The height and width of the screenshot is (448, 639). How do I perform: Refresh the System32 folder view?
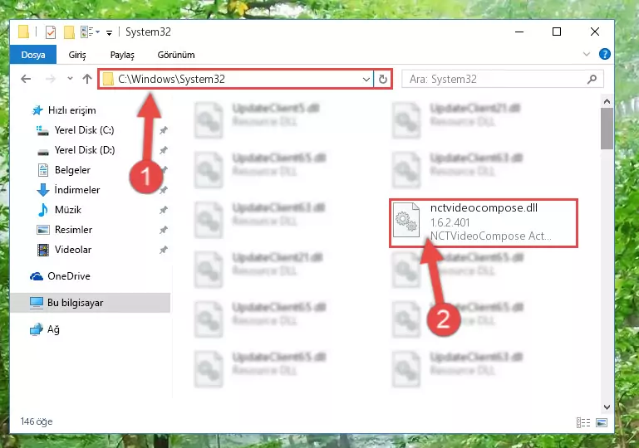383,79
